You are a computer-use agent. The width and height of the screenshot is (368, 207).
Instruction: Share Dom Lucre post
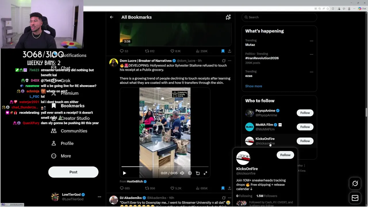click(x=229, y=188)
